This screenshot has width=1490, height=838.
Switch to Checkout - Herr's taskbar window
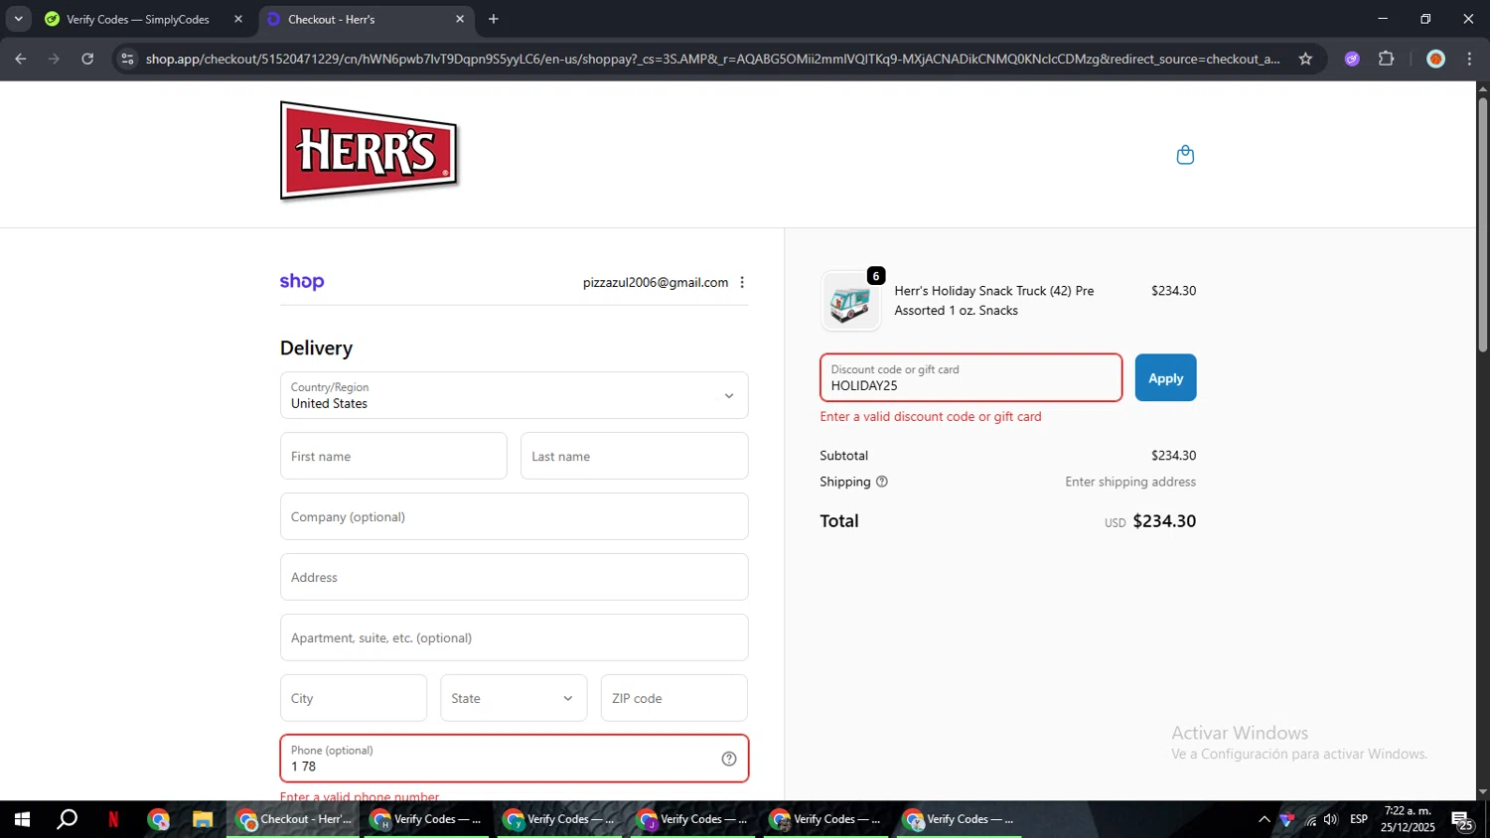pyautogui.click(x=294, y=819)
